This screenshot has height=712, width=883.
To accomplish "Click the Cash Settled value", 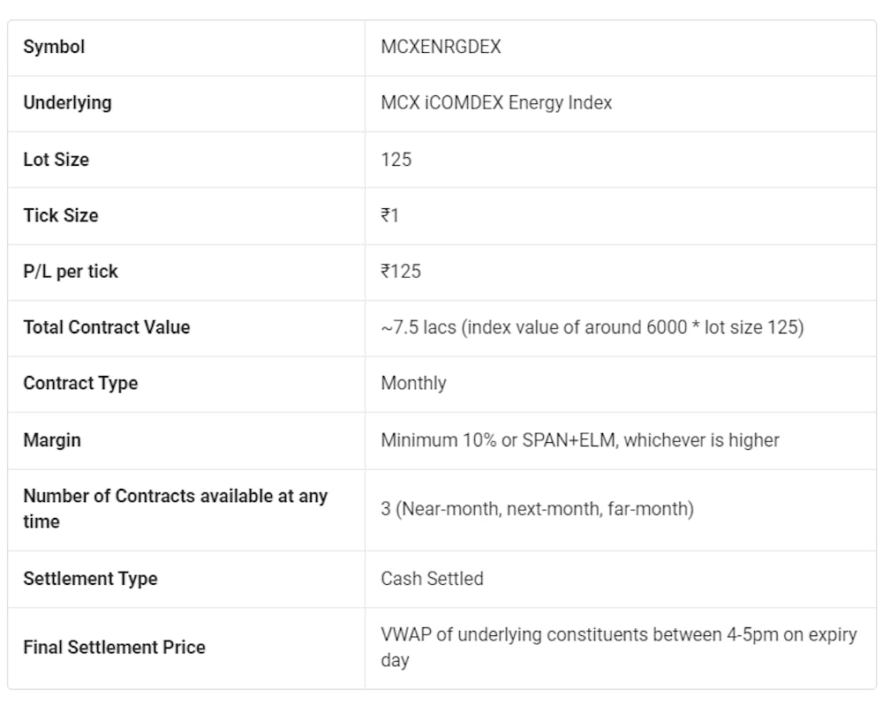I will click(432, 579).
